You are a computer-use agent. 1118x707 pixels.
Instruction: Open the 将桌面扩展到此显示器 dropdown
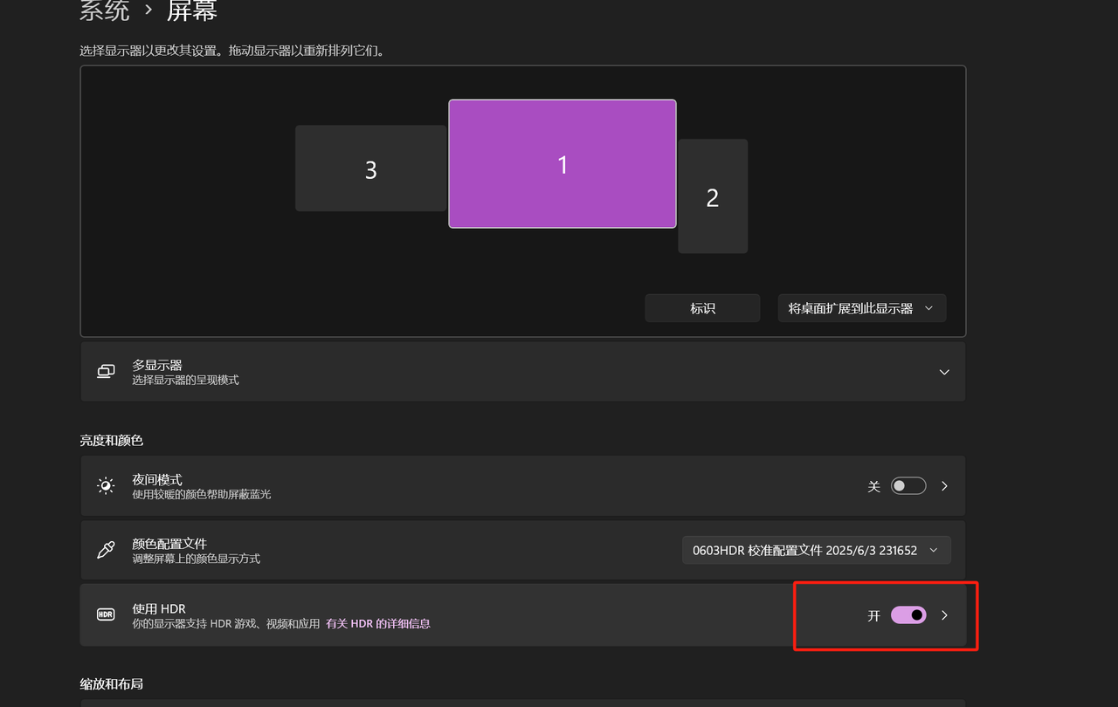[x=861, y=307]
